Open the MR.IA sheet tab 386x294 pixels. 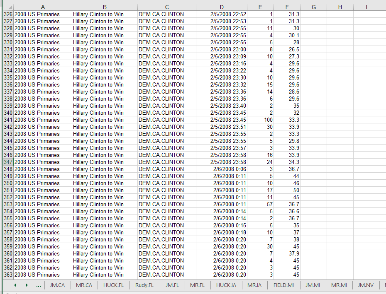tap(254, 285)
